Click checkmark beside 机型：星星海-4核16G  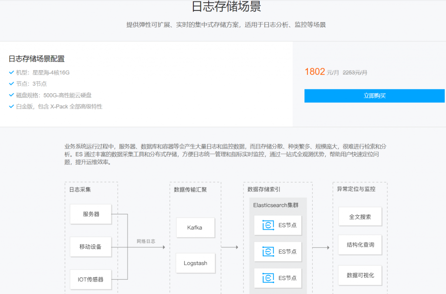pos(11,72)
